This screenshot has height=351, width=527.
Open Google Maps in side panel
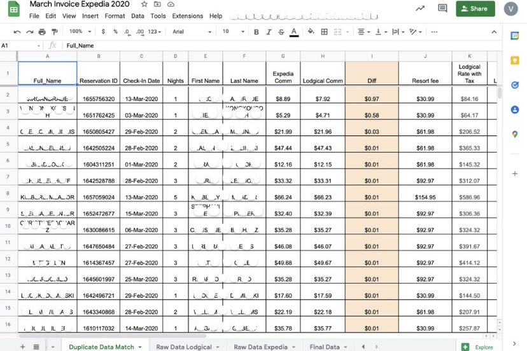[514, 134]
